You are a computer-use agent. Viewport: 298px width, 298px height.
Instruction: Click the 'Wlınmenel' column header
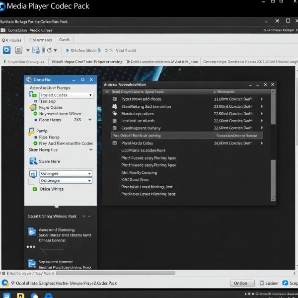225,92
